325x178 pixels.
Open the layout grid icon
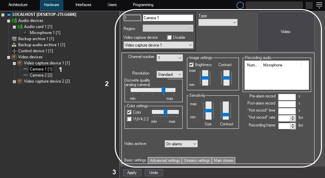point(309,5)
